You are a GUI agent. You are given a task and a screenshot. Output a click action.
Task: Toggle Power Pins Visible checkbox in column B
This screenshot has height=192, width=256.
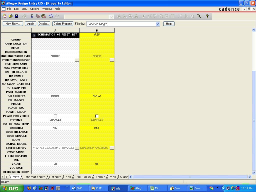click(x=97, y=116)
